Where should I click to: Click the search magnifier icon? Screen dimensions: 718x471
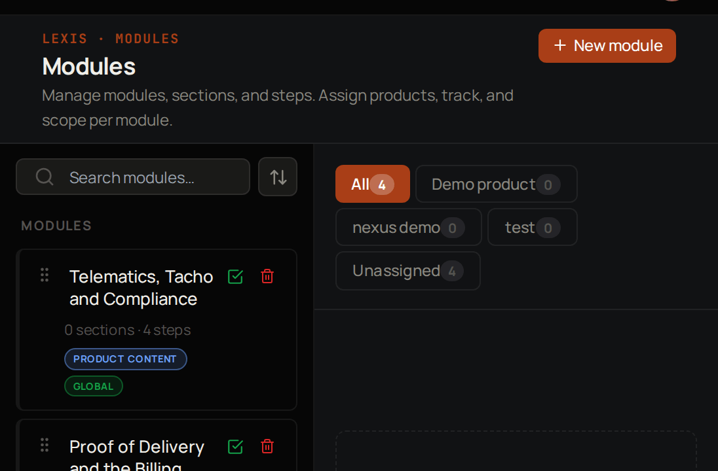(x=45, y=177)
